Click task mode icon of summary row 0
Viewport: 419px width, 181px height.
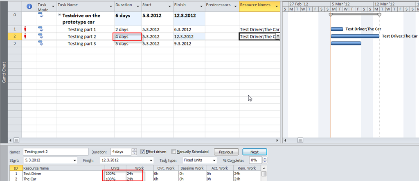coord(41,15)
